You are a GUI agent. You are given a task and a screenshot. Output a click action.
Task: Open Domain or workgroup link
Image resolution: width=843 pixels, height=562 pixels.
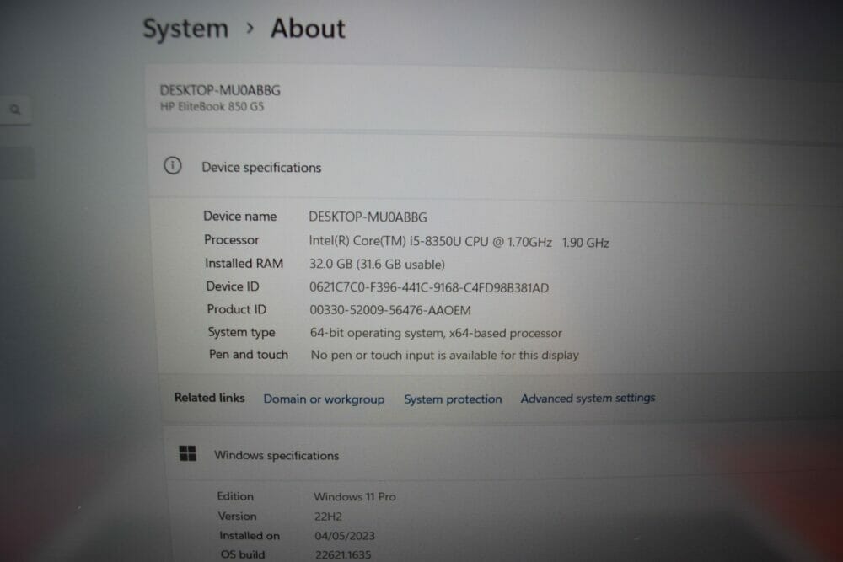tap(324, 399)
